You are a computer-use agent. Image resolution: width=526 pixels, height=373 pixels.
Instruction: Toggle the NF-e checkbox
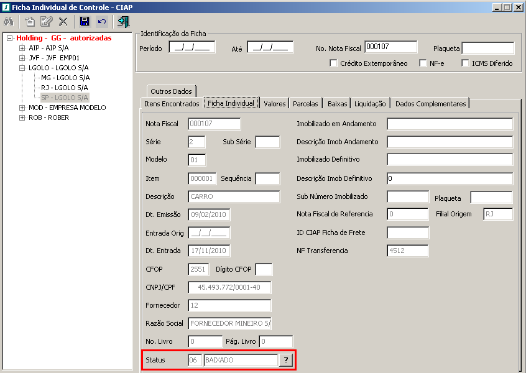(423, 63)
